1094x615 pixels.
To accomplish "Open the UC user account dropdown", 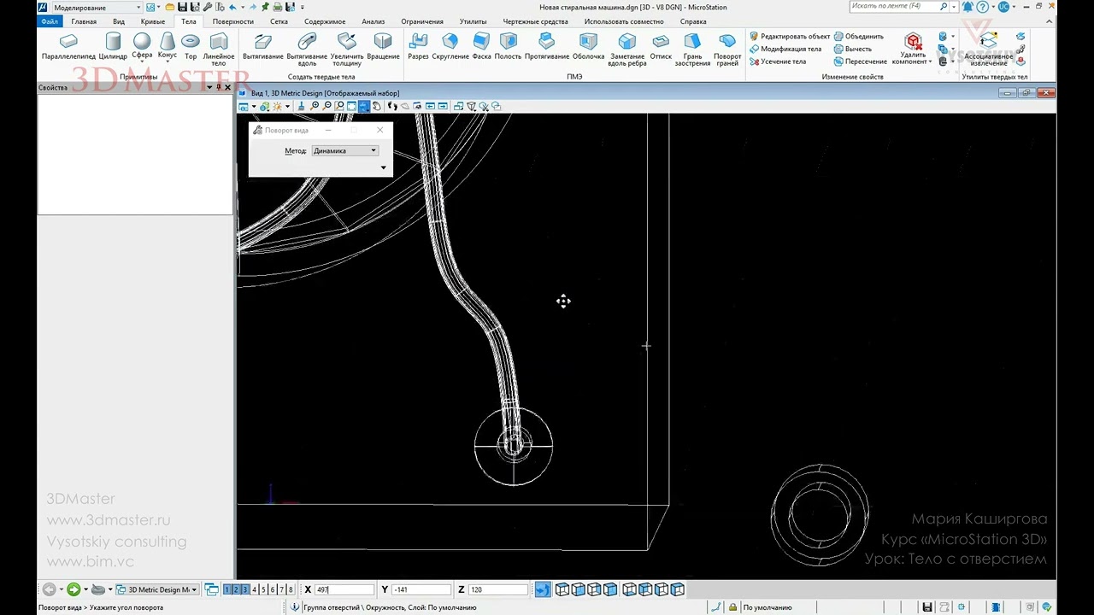I will coord(1015,7).
